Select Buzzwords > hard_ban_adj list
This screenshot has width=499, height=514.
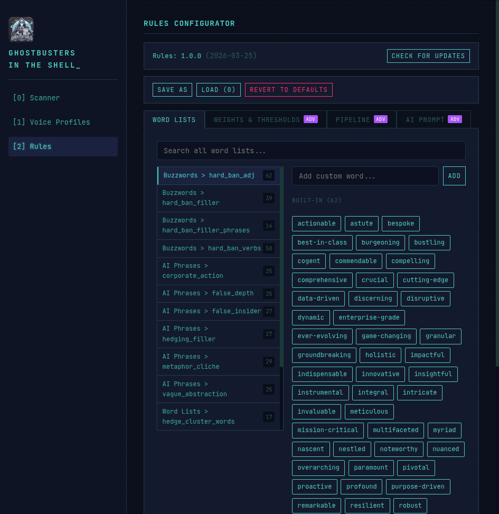click(x=219, y=175)
